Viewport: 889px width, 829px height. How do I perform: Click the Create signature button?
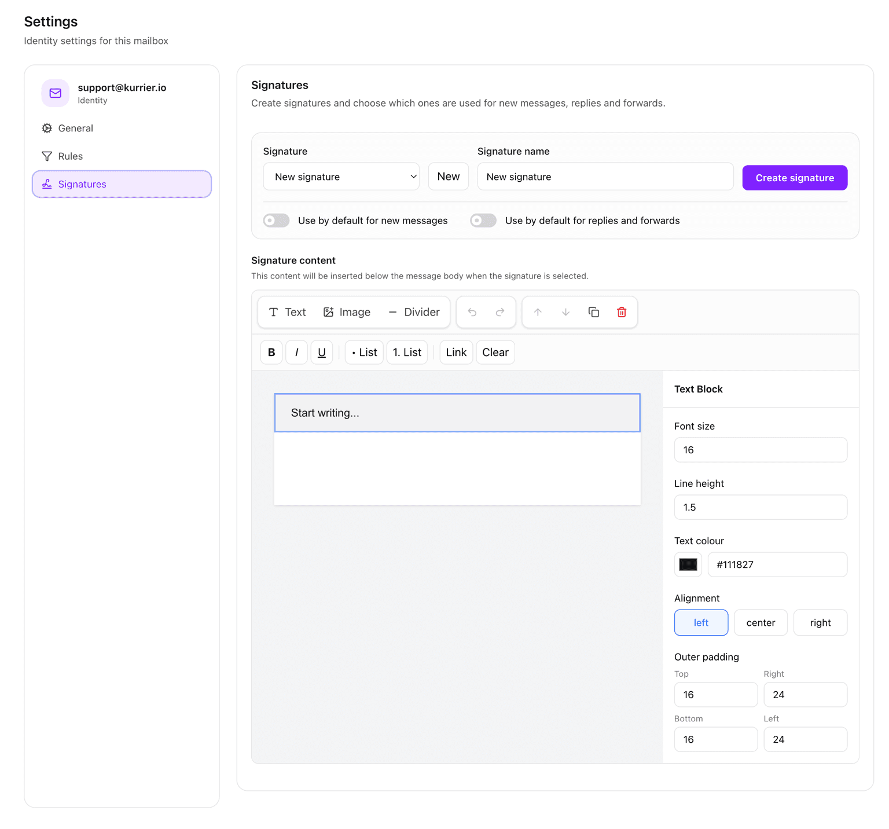click(795, 178)
